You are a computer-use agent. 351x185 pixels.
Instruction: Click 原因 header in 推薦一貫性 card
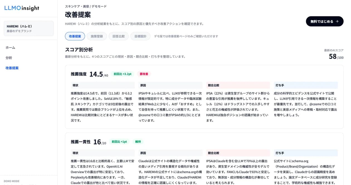pos(170,153)
